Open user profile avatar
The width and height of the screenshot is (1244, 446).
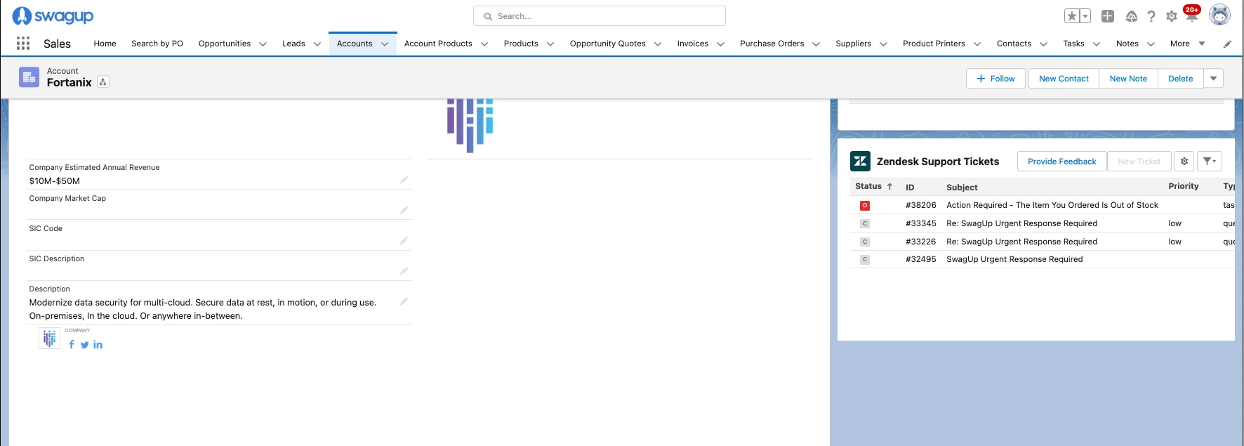pos(1220,15)
